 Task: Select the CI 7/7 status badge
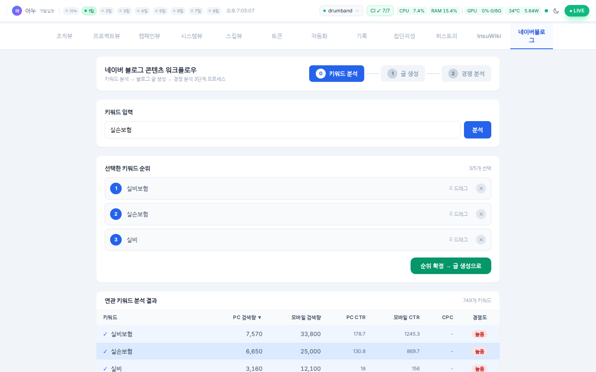point(380,11)
